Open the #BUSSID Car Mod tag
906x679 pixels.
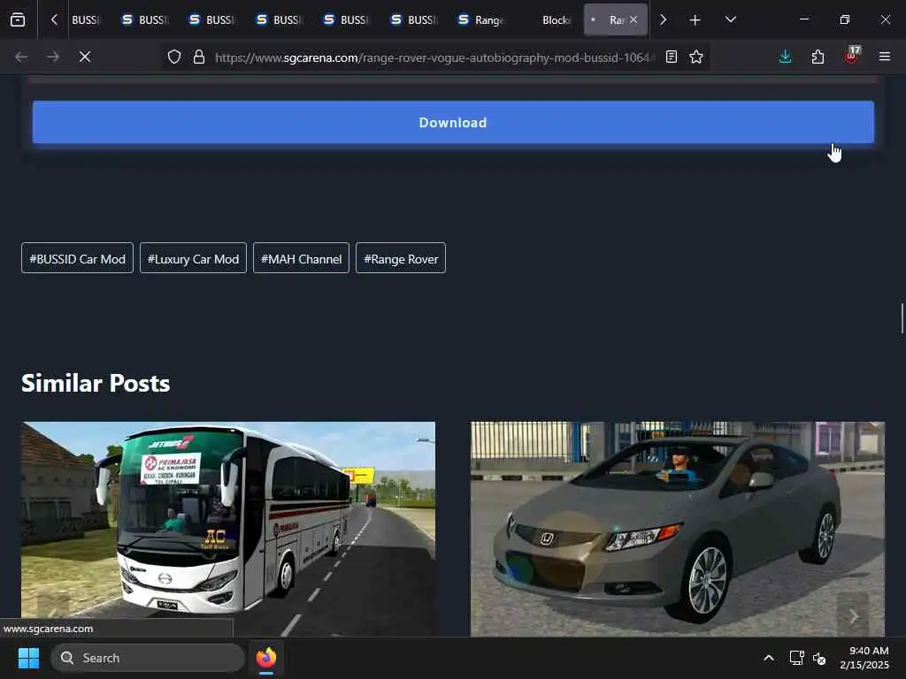coord(78,259)
